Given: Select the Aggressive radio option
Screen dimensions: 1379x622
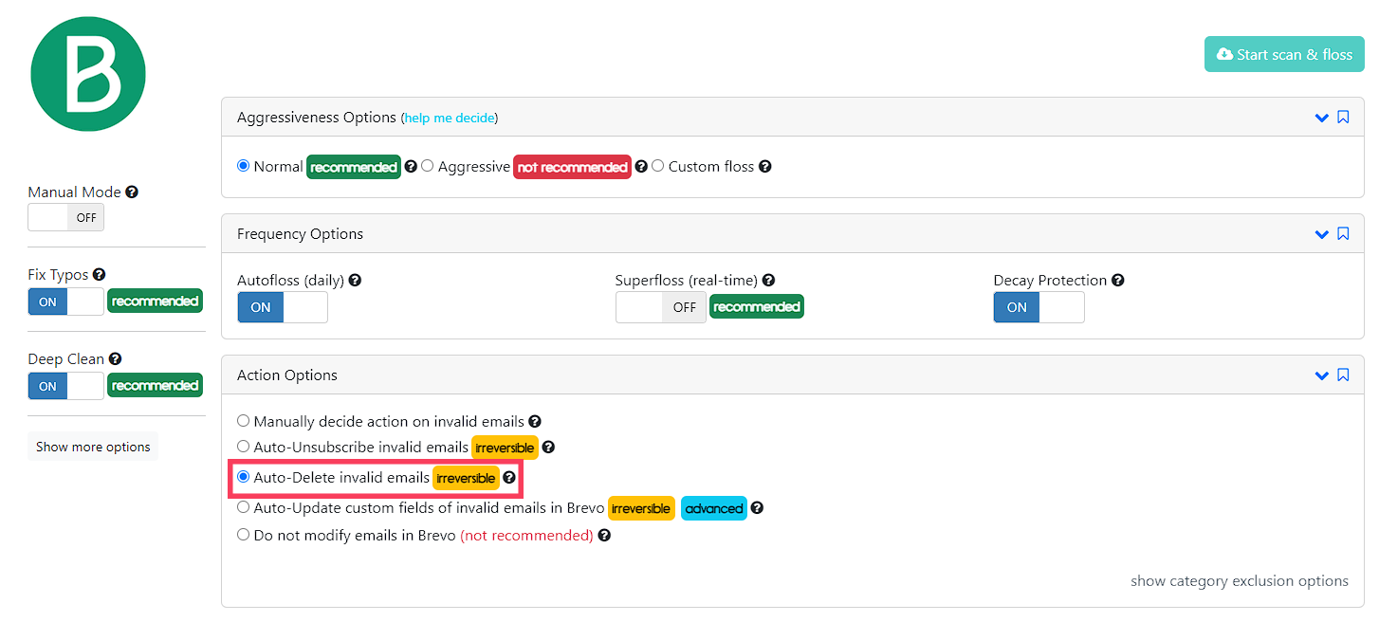Looking at the screenshot, I should [x=428, y=166].
